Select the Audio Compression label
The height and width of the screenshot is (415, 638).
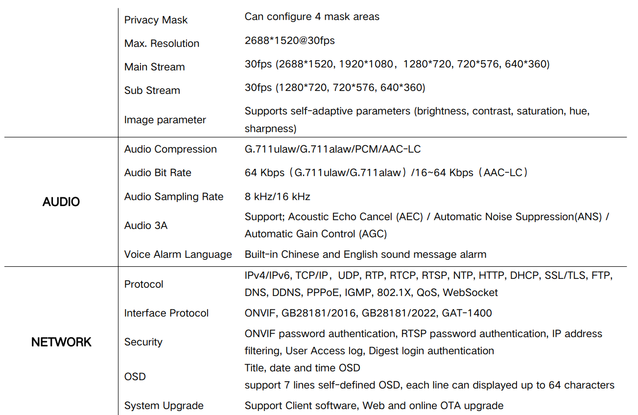(x=170, y=149)
